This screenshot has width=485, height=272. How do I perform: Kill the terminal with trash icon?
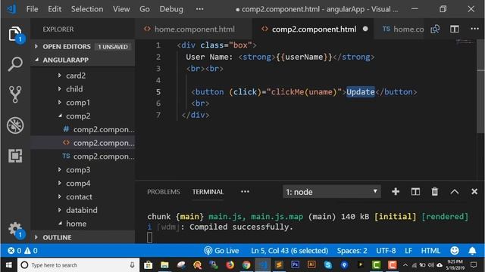coord(434,191)
